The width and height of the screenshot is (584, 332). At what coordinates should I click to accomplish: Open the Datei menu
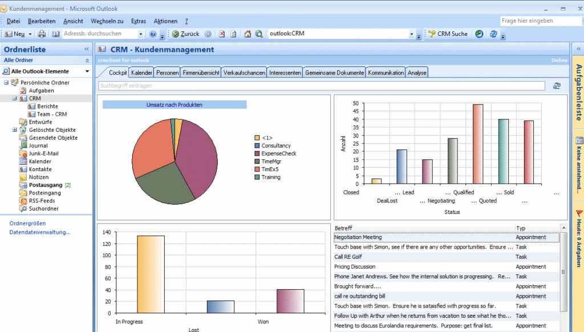coord(14,21)
